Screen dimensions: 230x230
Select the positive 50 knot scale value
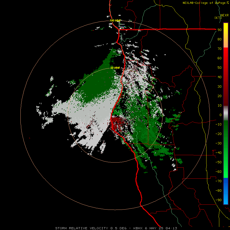point(220,68)
